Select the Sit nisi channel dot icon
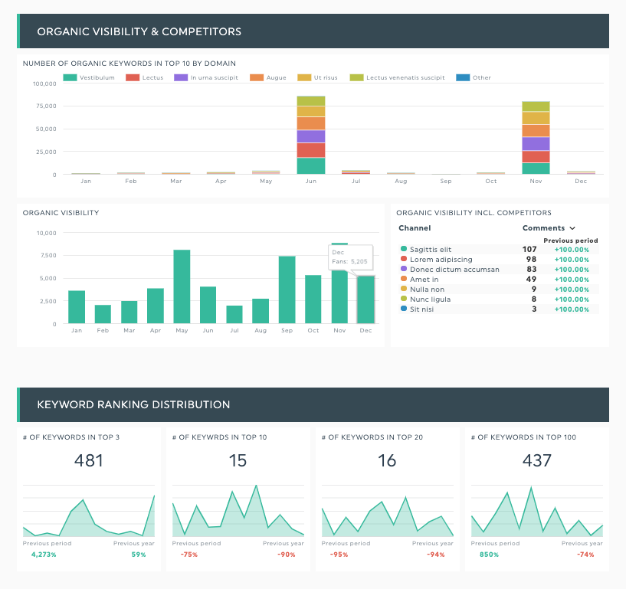Viewport: 626px width, 589px height. coord(403,309)
